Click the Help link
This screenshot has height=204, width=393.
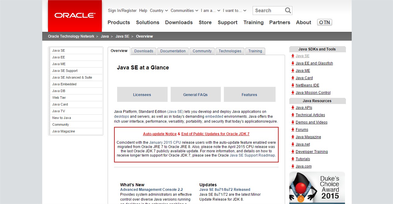pyautogui.click(x=143, y=10)
